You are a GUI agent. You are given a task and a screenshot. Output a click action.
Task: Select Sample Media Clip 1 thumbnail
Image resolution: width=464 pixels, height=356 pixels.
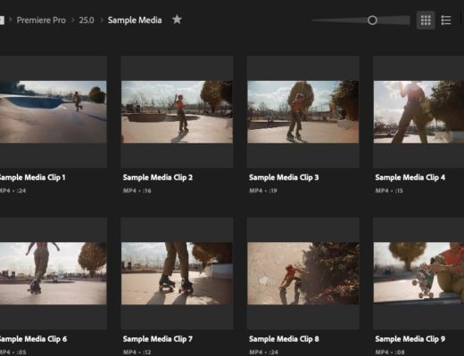coord(53,112)
